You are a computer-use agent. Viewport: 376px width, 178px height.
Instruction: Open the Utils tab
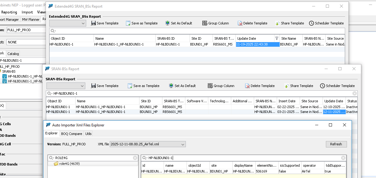[x=88, y=134]
